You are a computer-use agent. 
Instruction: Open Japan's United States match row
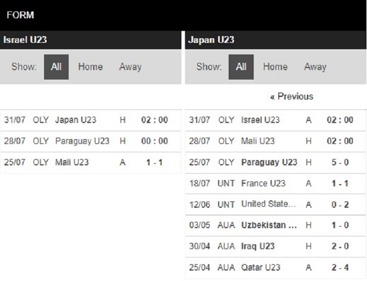(x=275, y=205)
